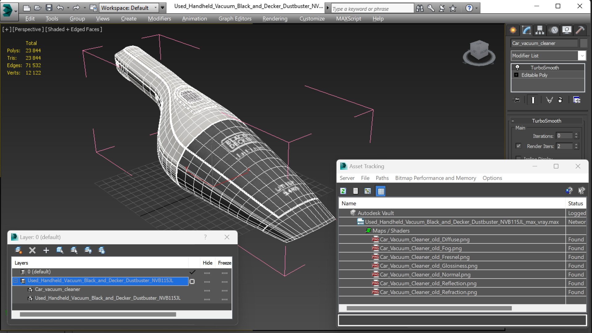
Task: Click the Iterations spinner arrows
Action: coord(576,136)
